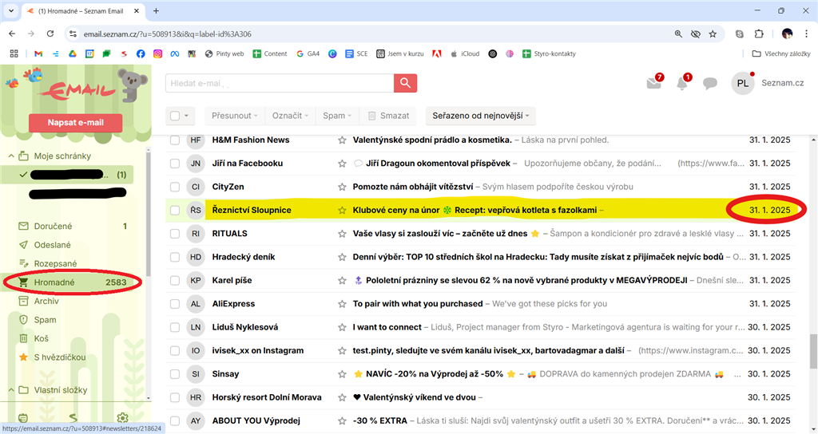The image size is (818, 434).
Task: Open the chat speech bubble icon
Action: click(x=709, y=84)
